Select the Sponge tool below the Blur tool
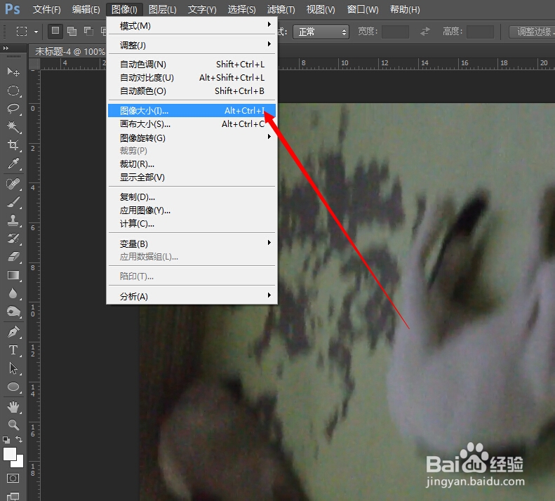Viewport: 555px width, 501px height. 13,312
